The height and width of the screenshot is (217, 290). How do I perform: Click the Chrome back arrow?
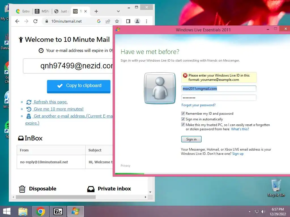[17, 21]
